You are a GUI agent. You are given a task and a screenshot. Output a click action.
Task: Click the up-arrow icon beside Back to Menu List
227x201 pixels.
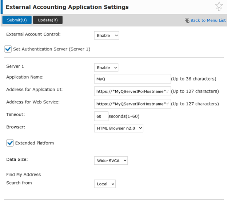(187, 20)
